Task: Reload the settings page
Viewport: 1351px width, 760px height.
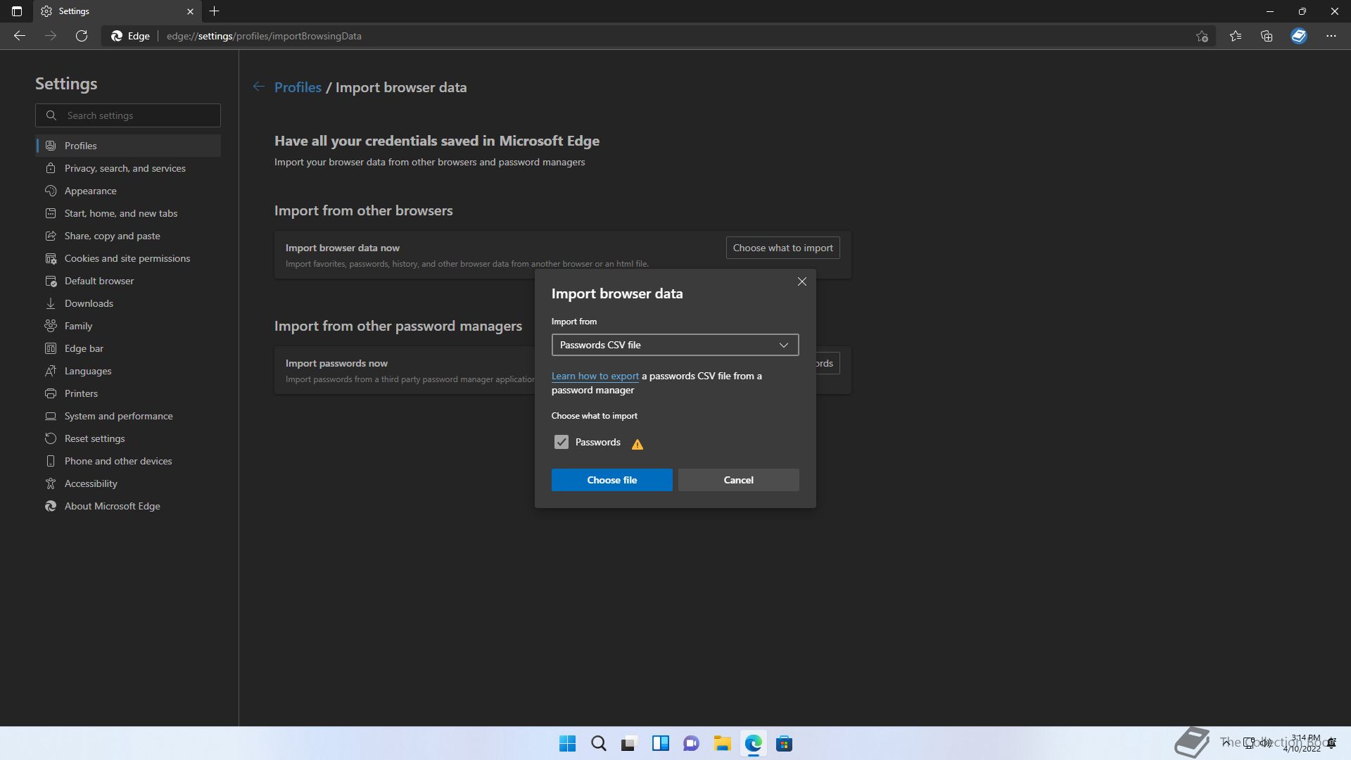Action: tap(82, 36)
